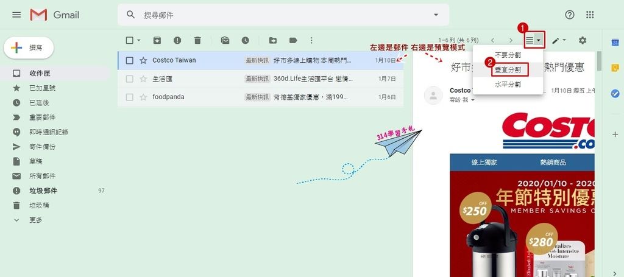Collapse side panel chevron at bottom right
The image size is (624, 277).
(x=615, y=273)
